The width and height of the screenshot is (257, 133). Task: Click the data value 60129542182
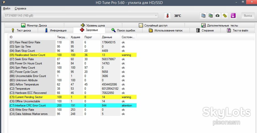tap(110, 89)
